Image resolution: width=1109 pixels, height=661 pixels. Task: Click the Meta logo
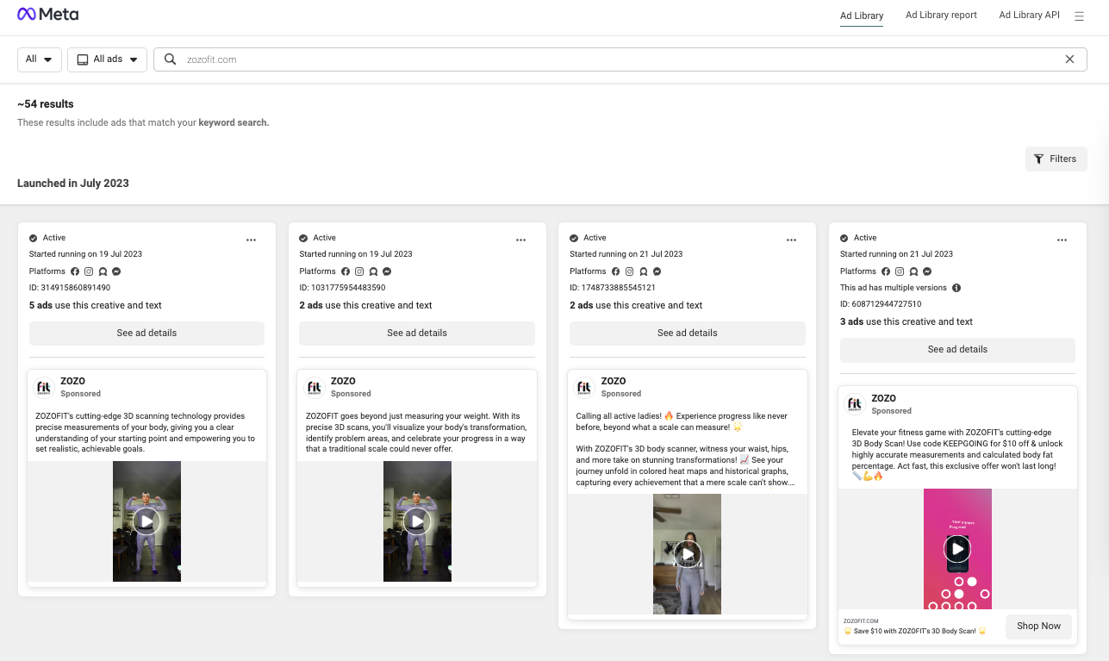coord(48,14)
